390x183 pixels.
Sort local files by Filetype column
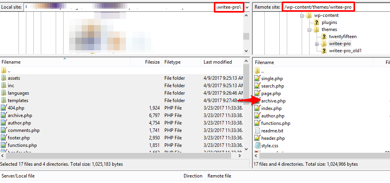[x=181, y=62]
